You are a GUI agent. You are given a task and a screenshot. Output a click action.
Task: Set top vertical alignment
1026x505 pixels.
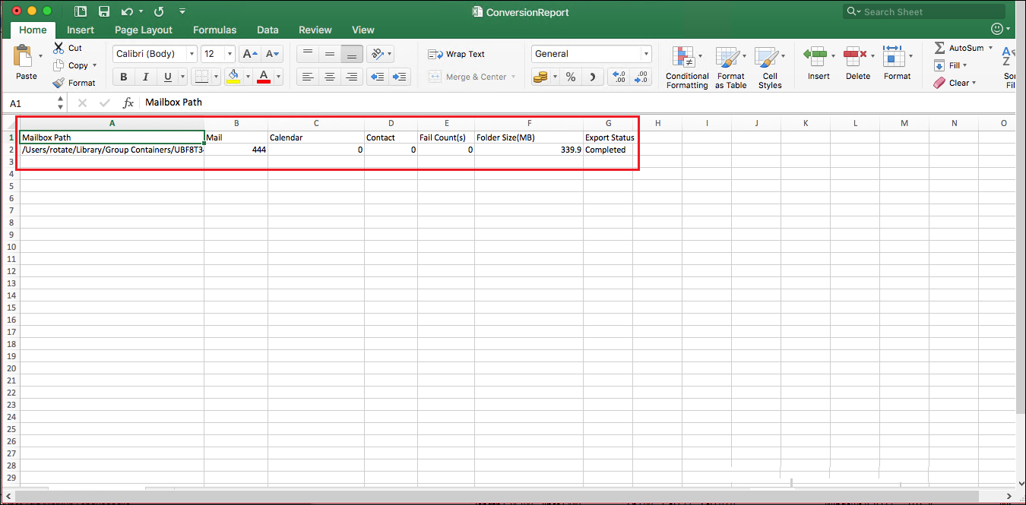coord(307,54)
